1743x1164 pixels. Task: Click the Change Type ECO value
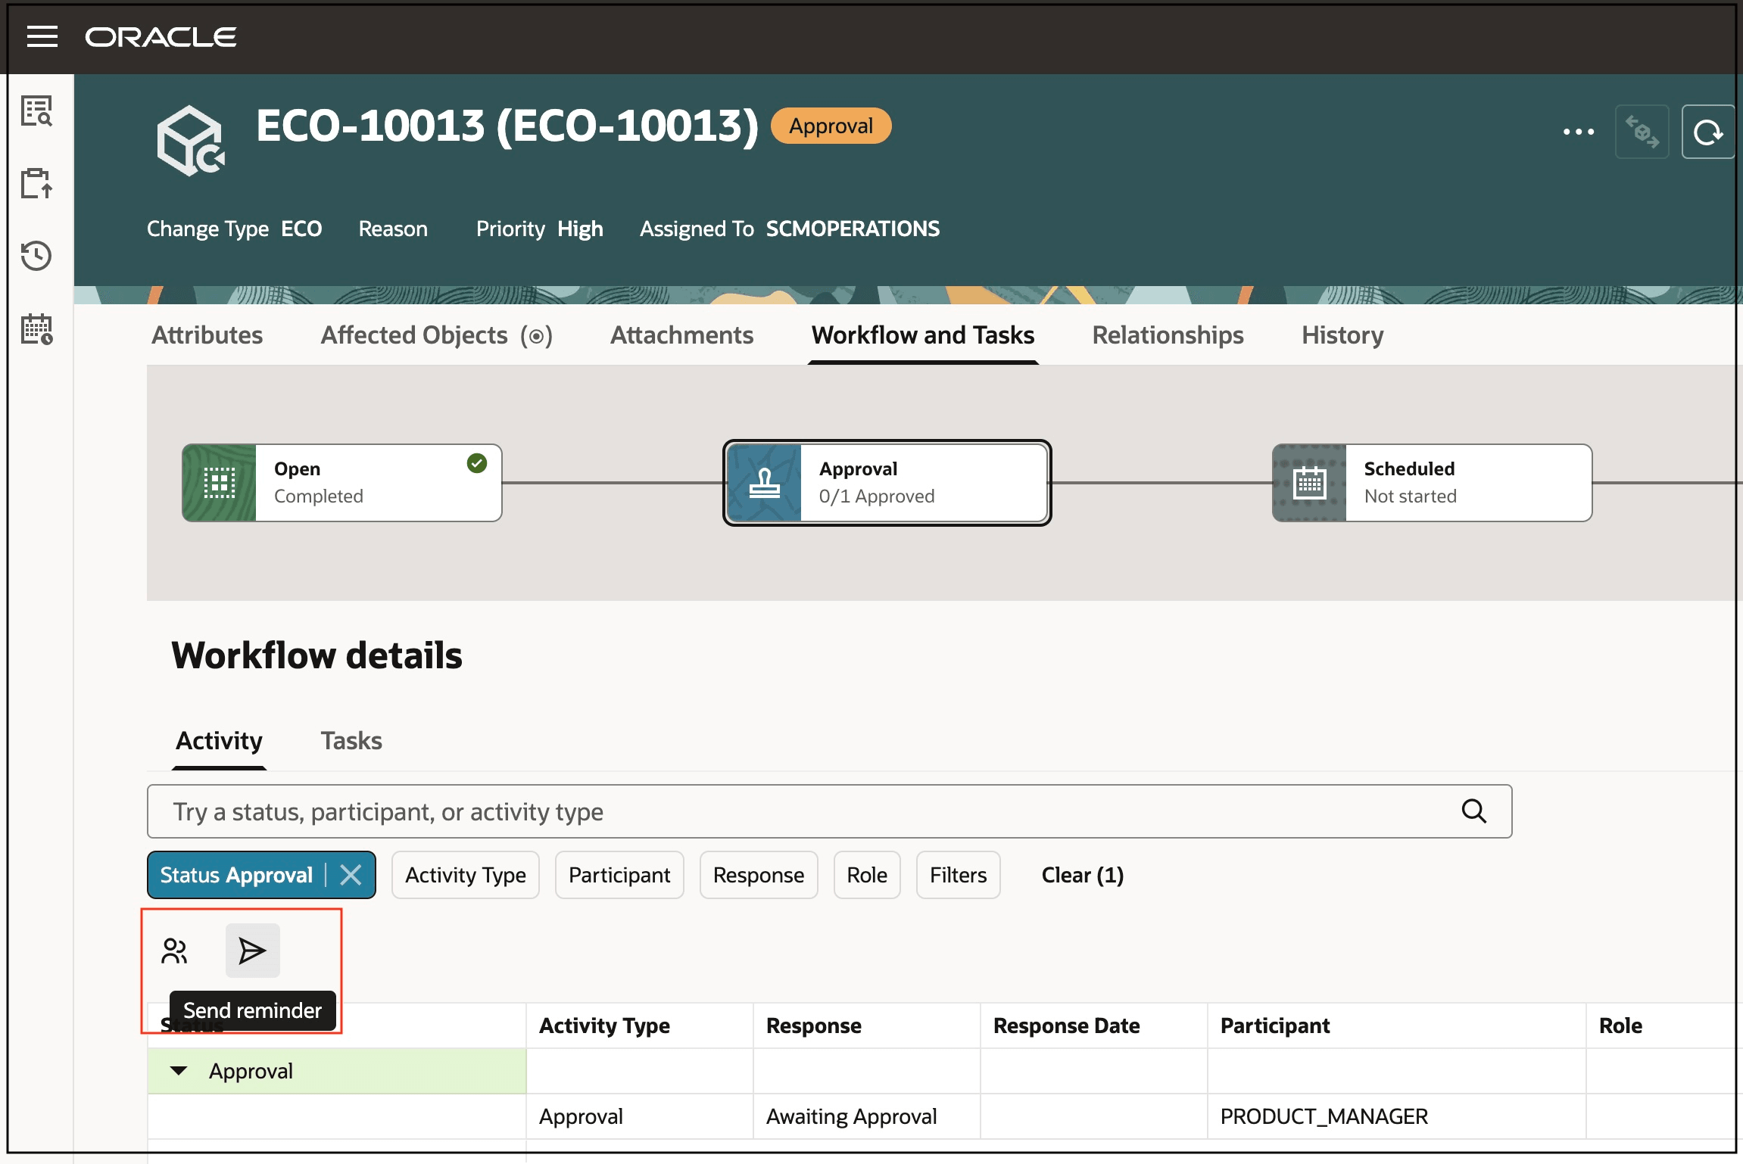click(301, 229)
